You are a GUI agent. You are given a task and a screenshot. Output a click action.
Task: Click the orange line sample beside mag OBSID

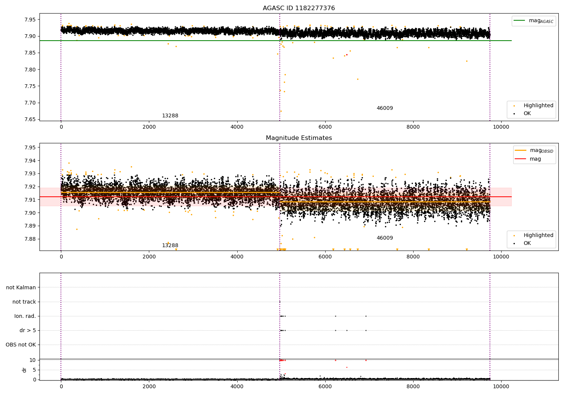tap(521, 150)
